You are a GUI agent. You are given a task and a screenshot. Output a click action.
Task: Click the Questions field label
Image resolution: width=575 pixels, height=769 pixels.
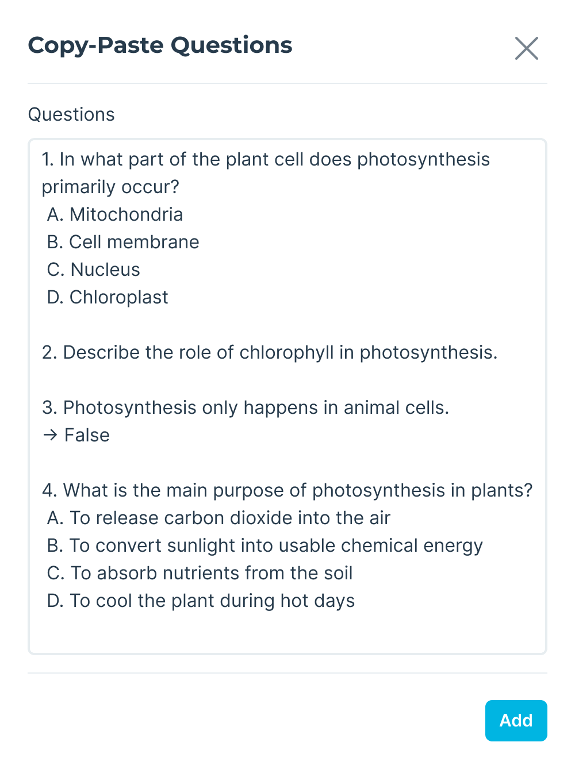click(71, 114)
